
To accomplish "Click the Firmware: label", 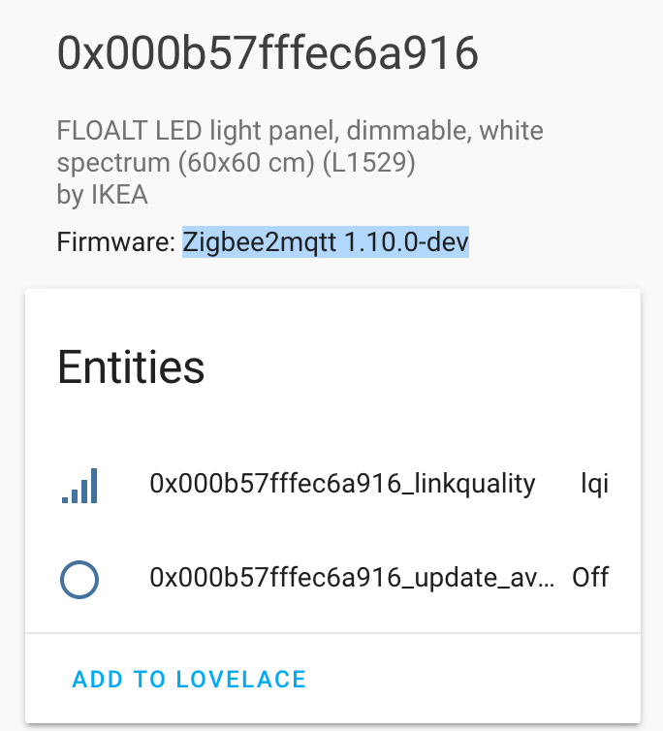I will pyautogui.click(x=116, y=240).
